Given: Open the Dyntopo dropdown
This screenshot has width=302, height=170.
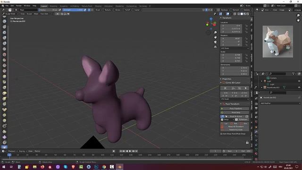Looking at the screenshot, I should point(225,10).
